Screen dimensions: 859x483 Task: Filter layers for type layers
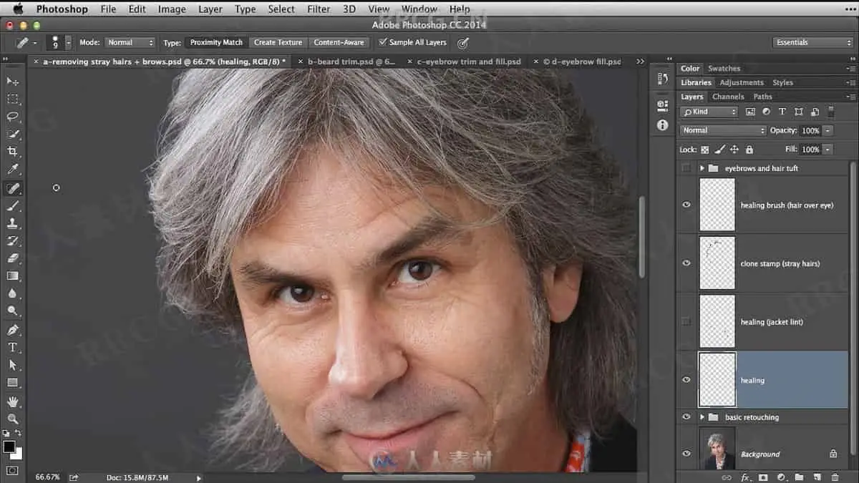[x=782, y=112]
